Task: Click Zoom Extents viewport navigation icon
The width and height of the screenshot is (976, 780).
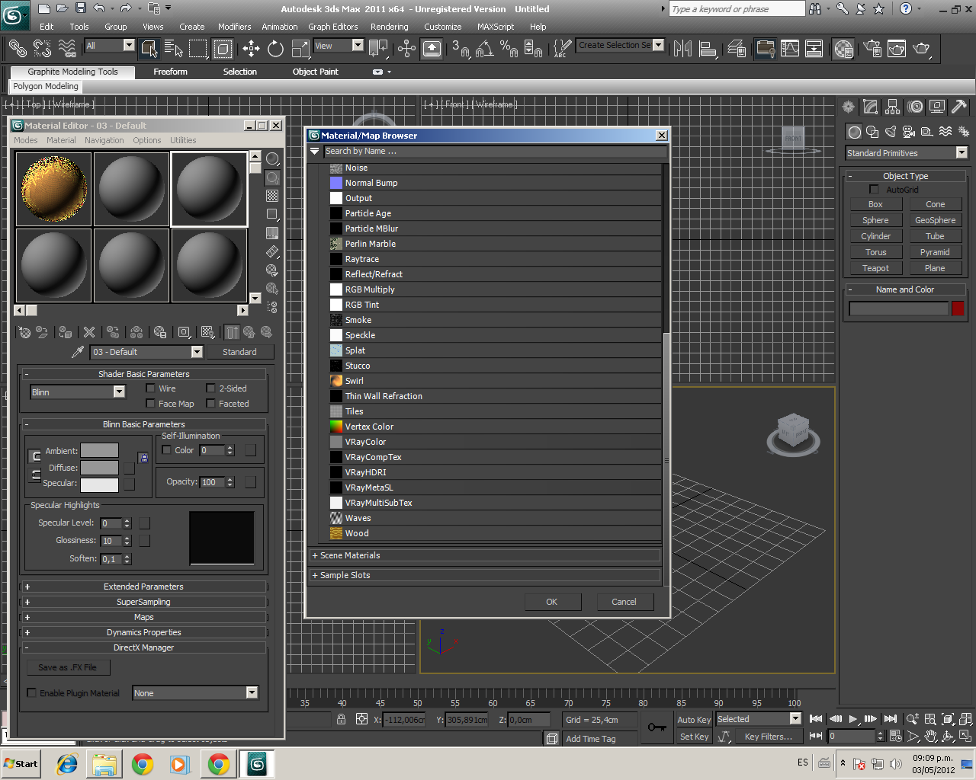Action: coord(948,719)
